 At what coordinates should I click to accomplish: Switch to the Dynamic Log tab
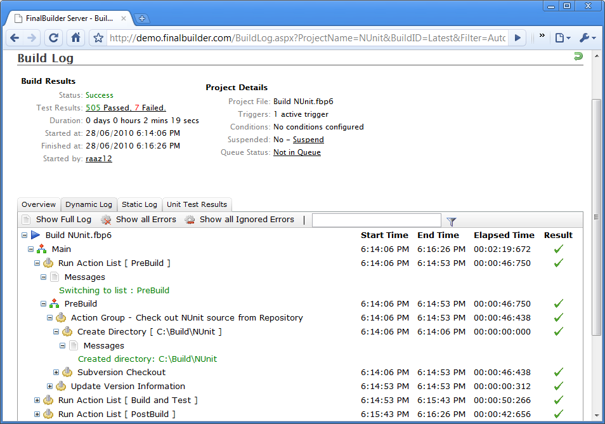click(89, 204)
